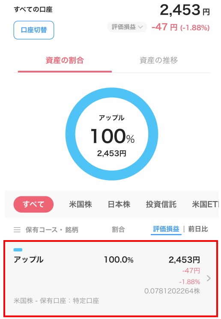Switch to the 資産の割合 tab
The height and width of the screenshot is (319, 221).
pos(65,60)
